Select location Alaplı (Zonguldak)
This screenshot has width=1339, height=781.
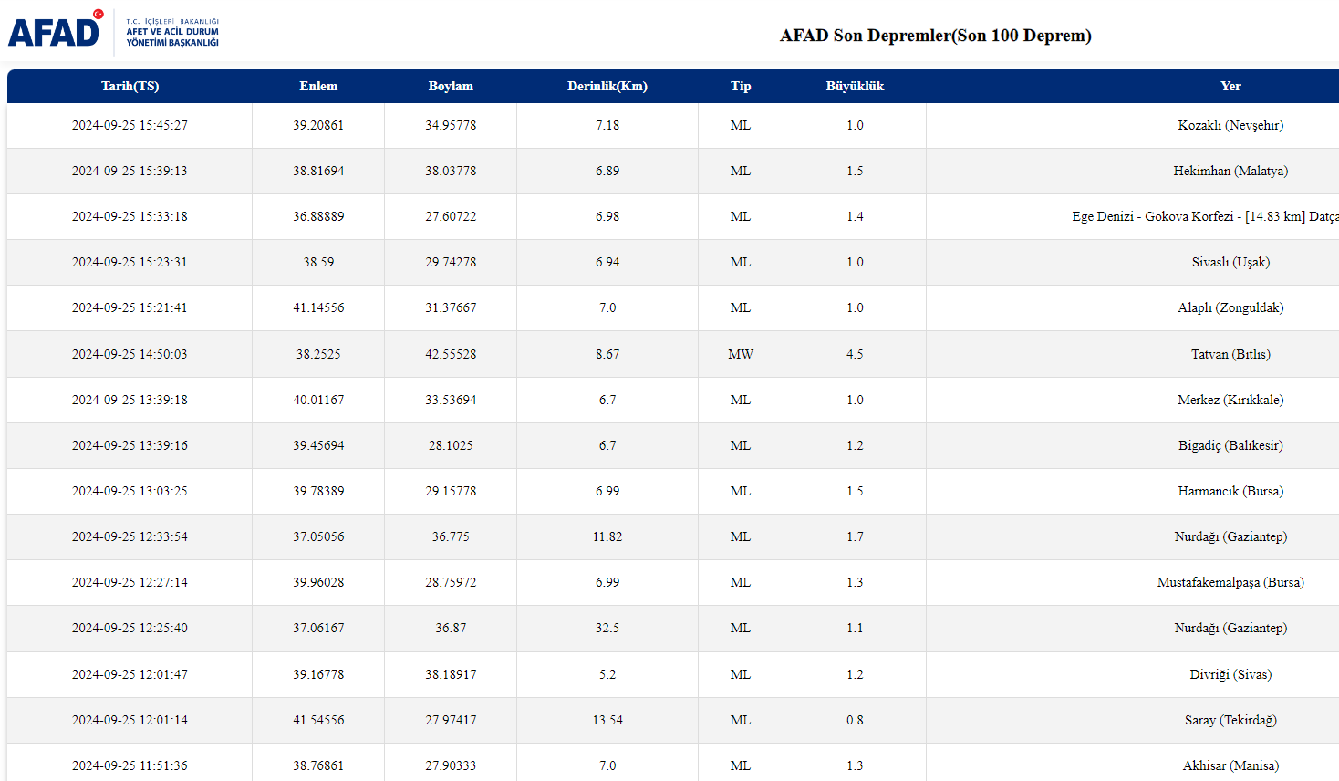coord(1230,307)
